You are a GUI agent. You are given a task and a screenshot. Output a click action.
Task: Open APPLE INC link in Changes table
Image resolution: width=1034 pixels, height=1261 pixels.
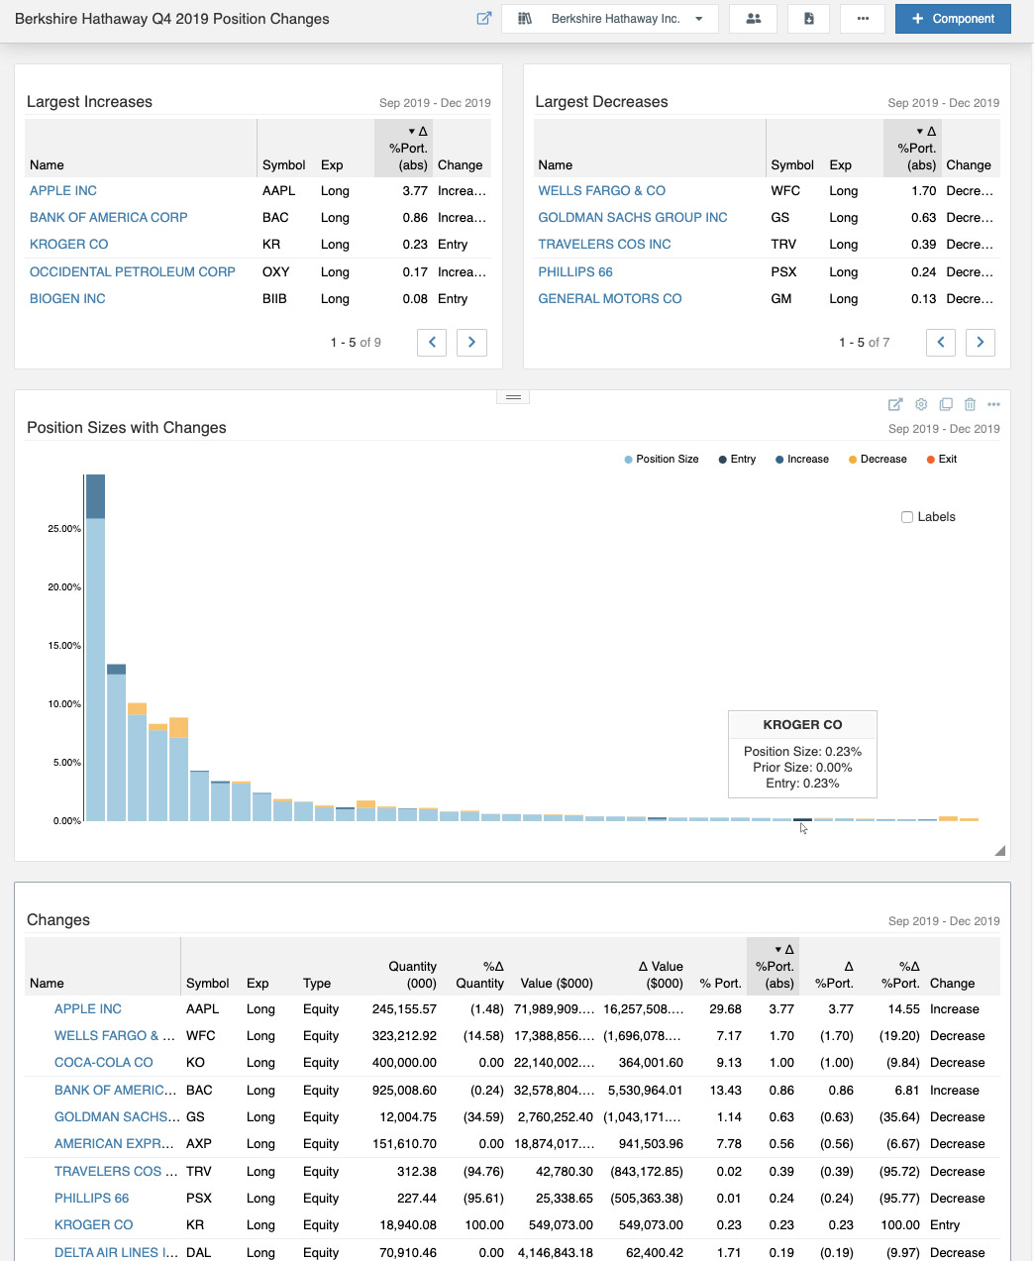coord(88,1009)
